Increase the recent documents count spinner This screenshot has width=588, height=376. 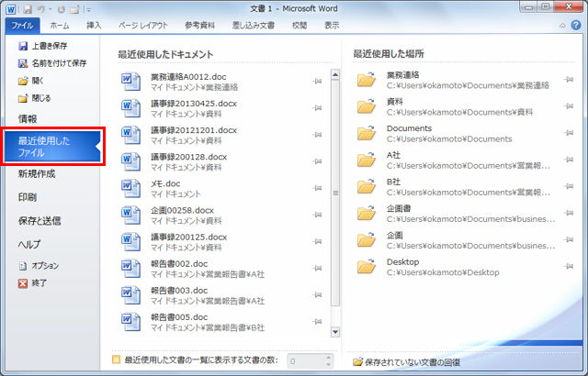coord(329,358)
